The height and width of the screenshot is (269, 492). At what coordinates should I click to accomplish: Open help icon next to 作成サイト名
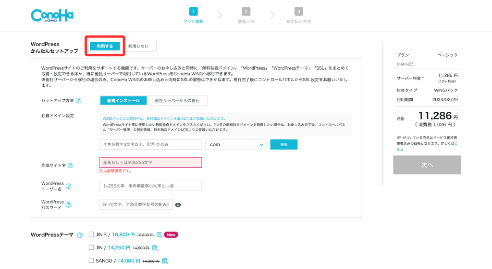coord(71,165)
